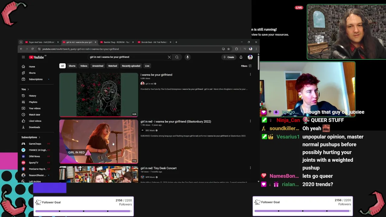Open the SportyTV channel subscription

33,163
